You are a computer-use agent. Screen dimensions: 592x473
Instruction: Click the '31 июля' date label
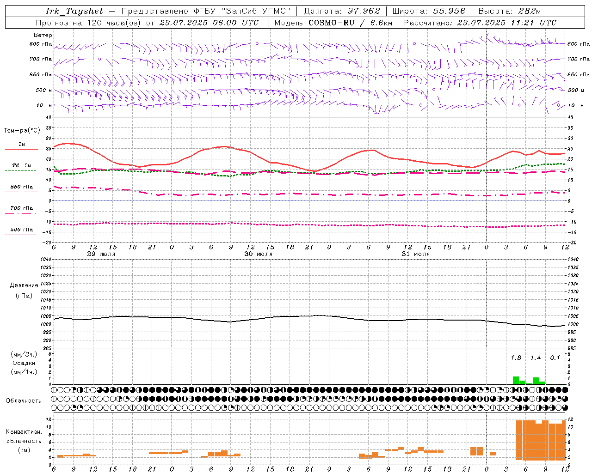[416, 254]
